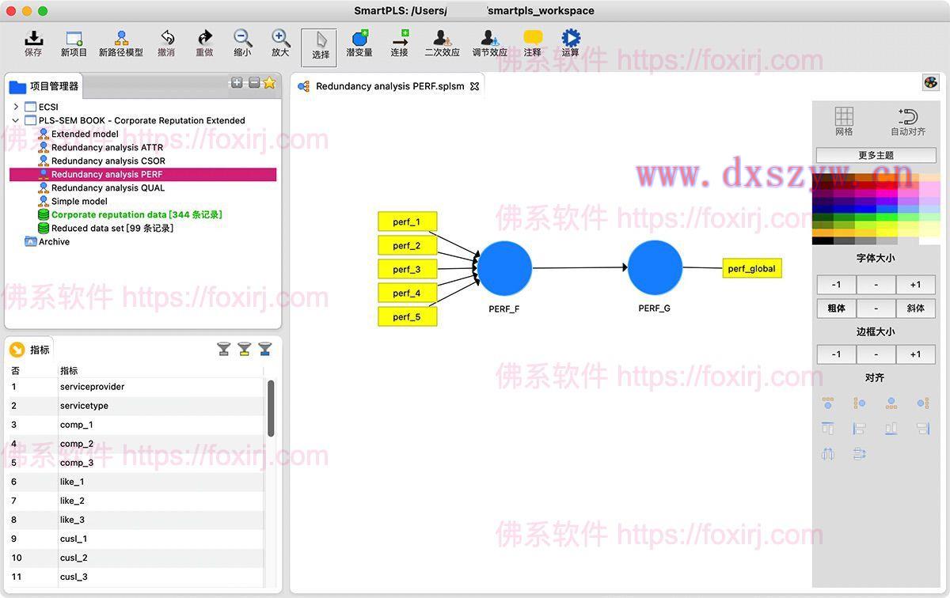Select the perf_1 indicator box
Screen dimensions: 950x598
(x=407, y=221)
